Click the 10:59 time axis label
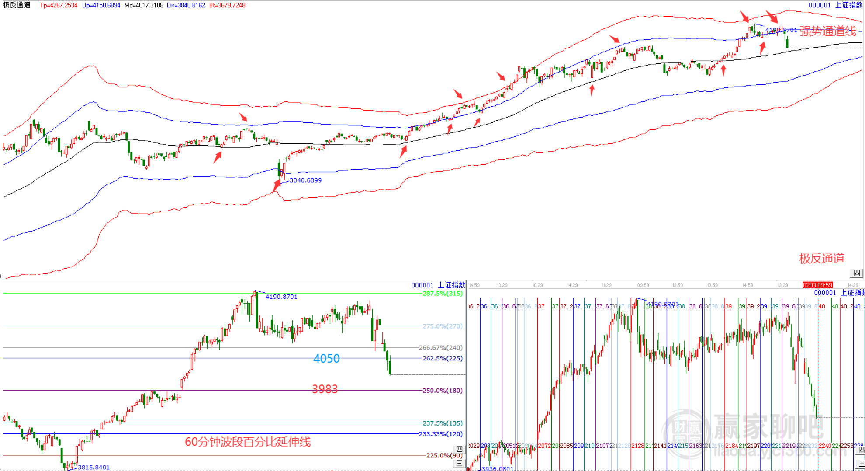865x471 pixels. click(712, 285)
